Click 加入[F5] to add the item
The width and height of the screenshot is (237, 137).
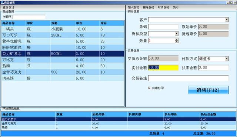[133, 7]
